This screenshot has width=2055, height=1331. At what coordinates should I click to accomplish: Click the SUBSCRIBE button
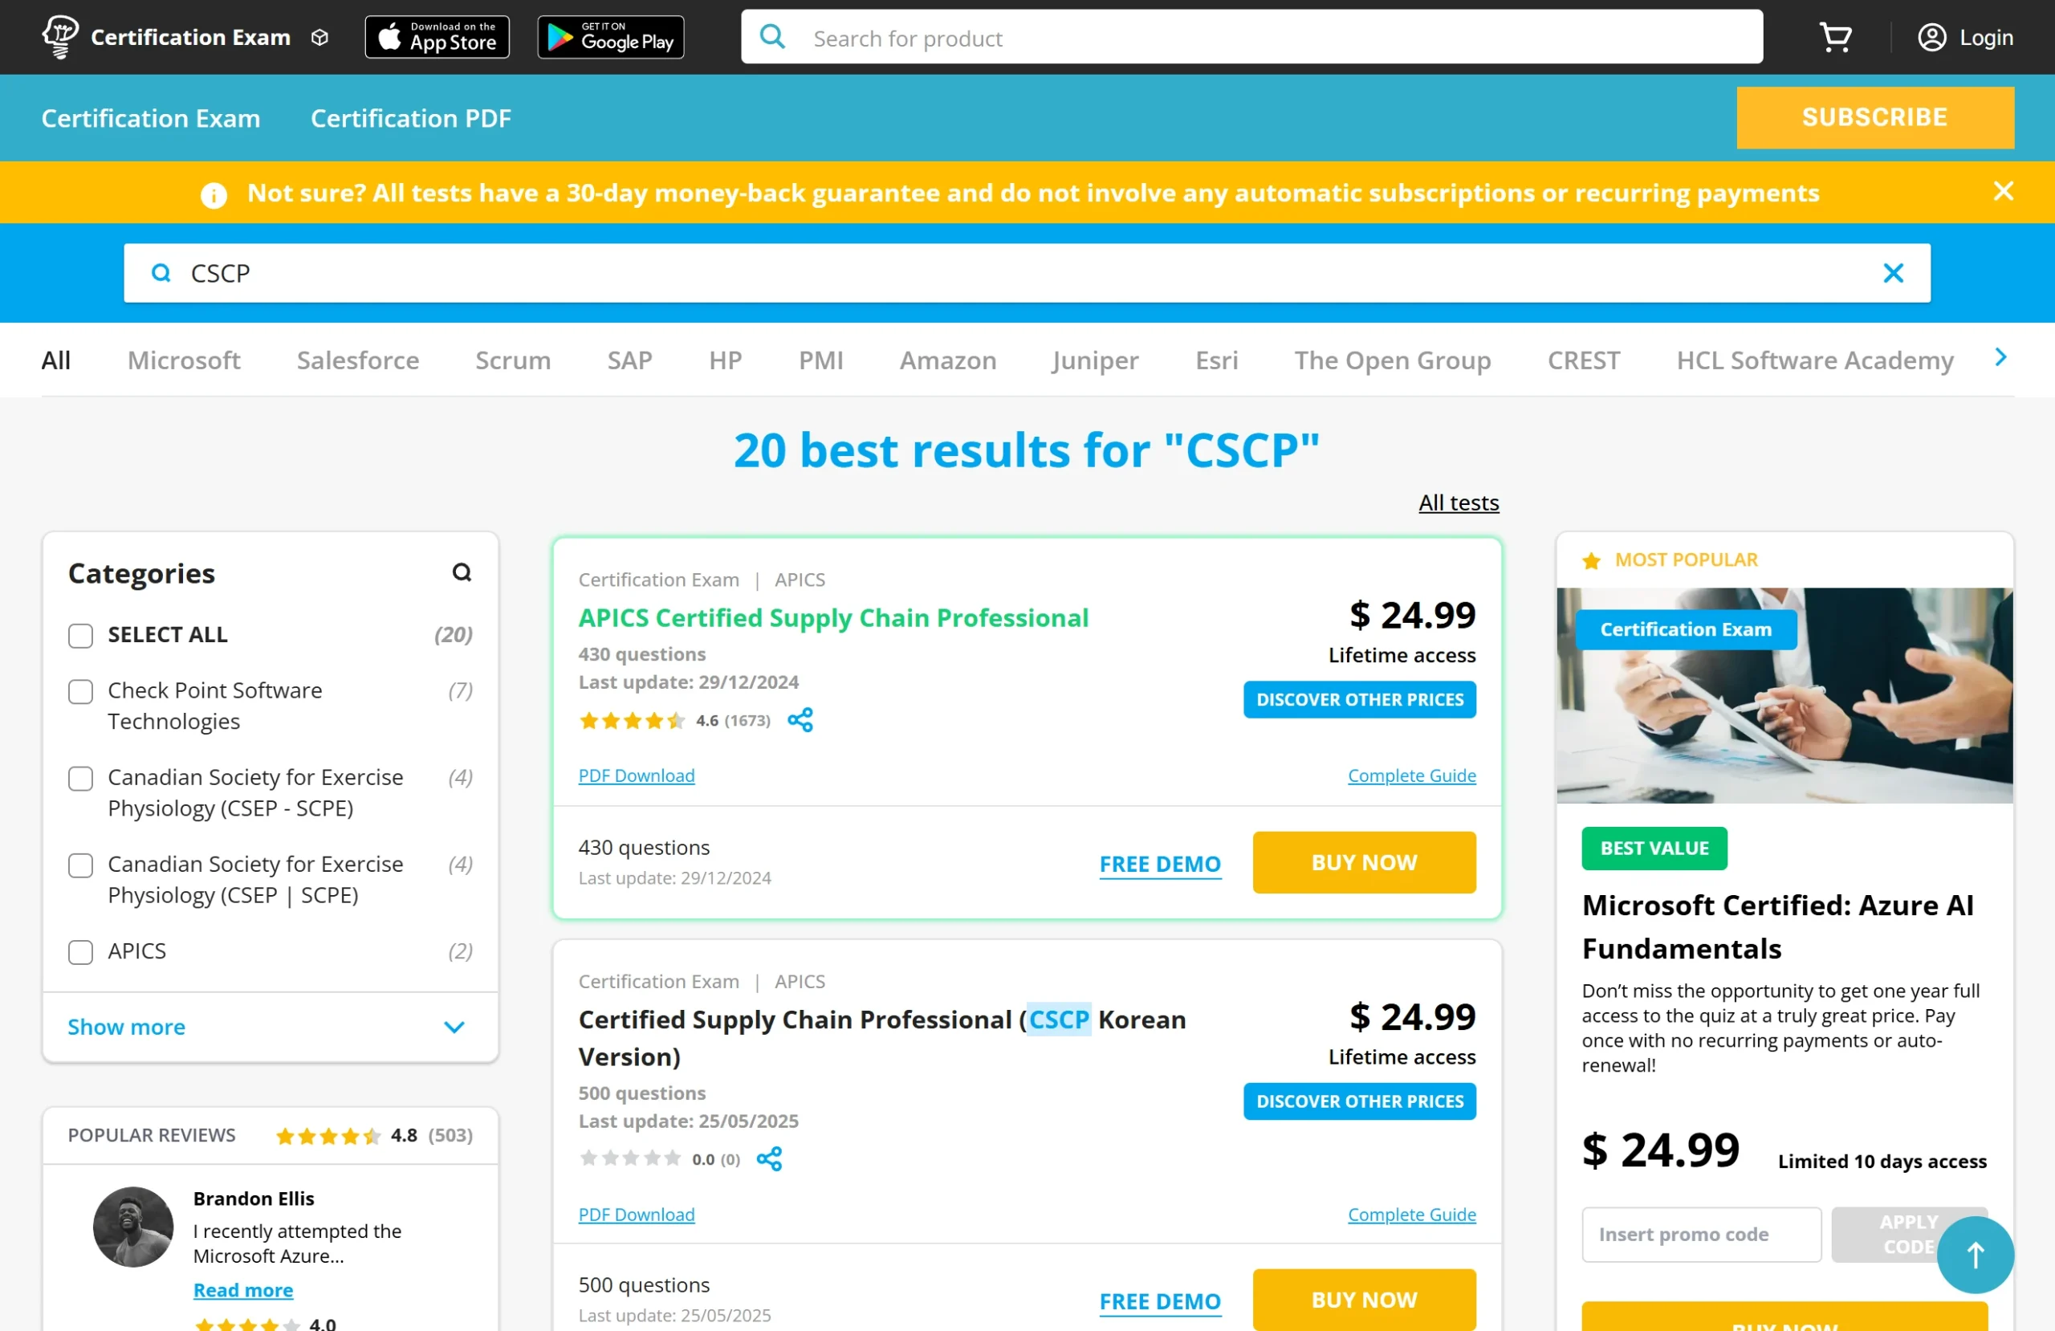pos(1875,117)
